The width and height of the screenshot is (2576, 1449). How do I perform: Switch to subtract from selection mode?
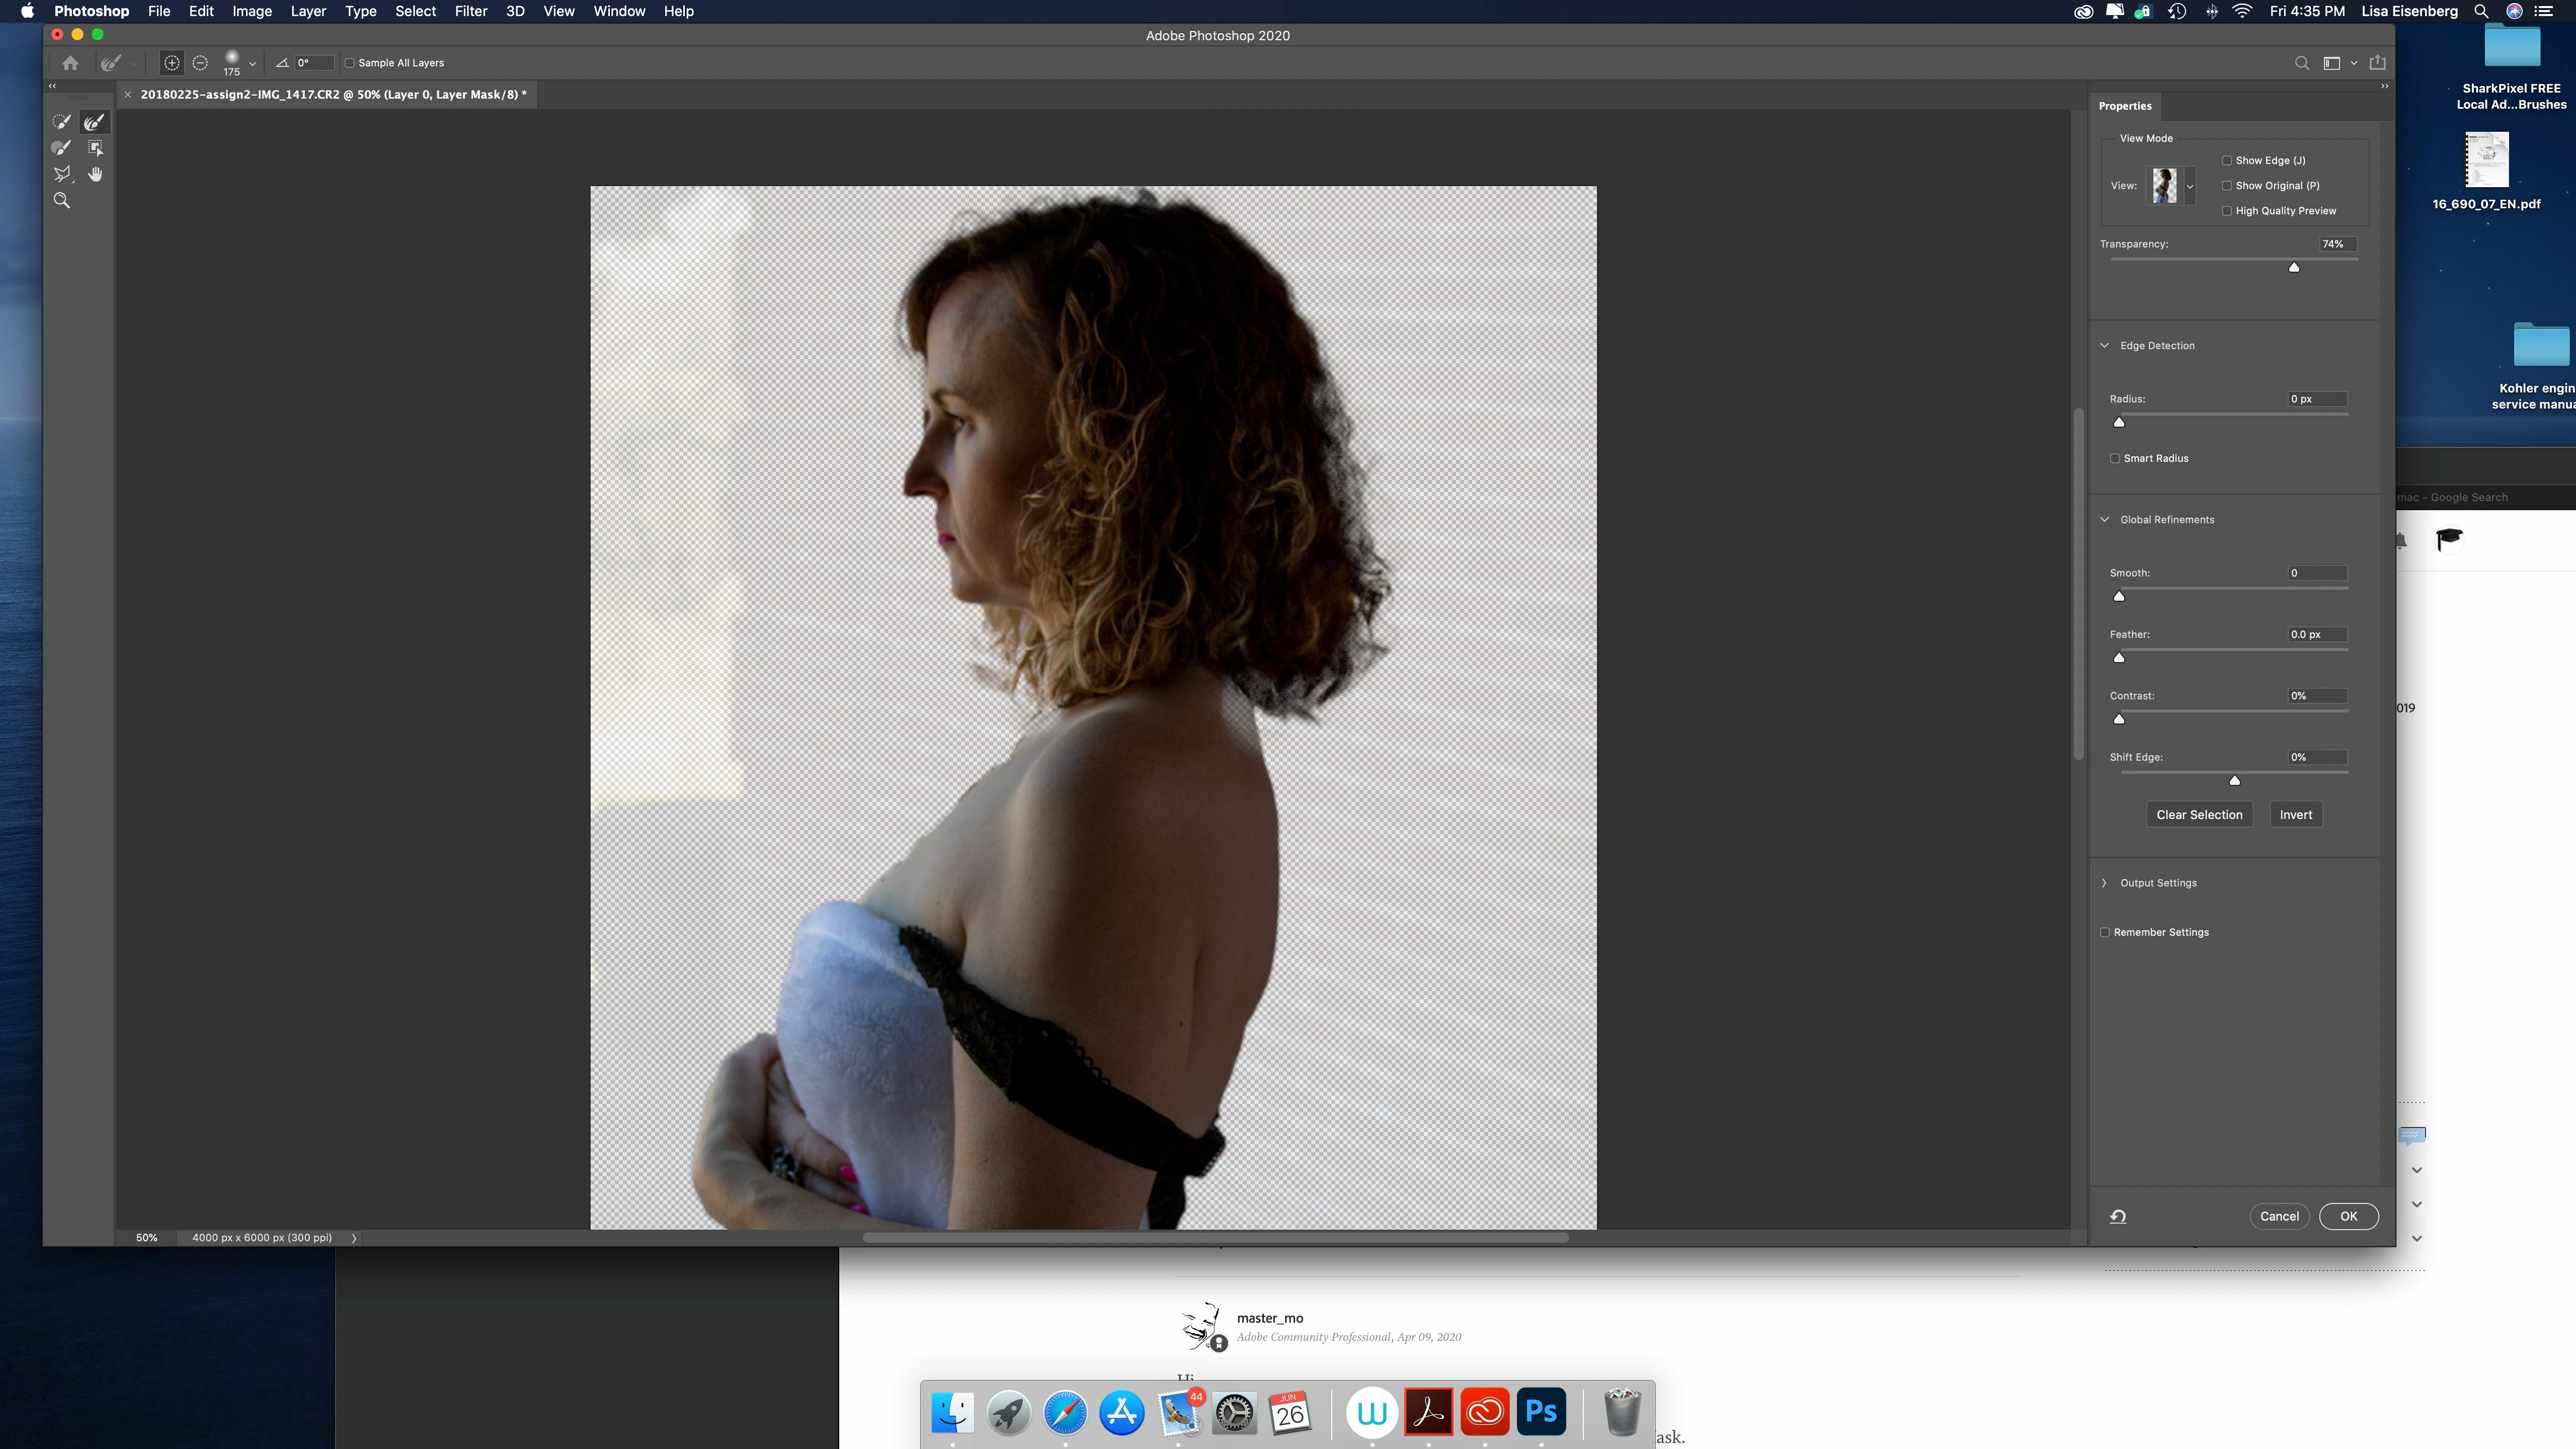200,63
